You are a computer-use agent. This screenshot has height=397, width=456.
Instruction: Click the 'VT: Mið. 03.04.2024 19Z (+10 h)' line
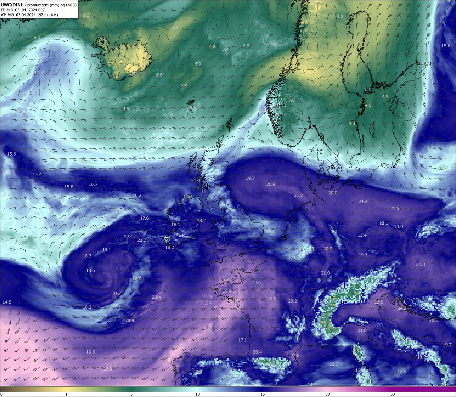(x=29, y=15)
